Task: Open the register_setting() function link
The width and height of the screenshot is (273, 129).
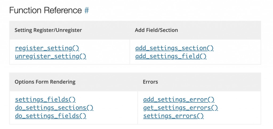Action: click(47, 48)
